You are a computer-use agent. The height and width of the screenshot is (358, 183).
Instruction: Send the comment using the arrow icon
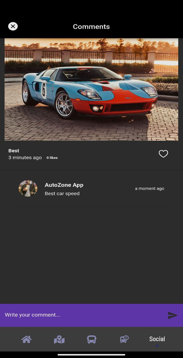click(x=173, y=315)
